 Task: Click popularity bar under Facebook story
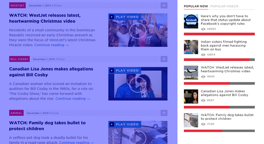(x=219, y=34)
